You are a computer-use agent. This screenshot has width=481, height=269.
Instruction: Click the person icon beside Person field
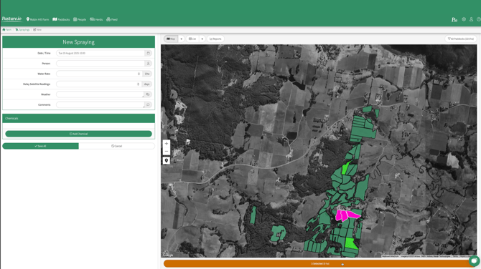(x=148, y=64)
